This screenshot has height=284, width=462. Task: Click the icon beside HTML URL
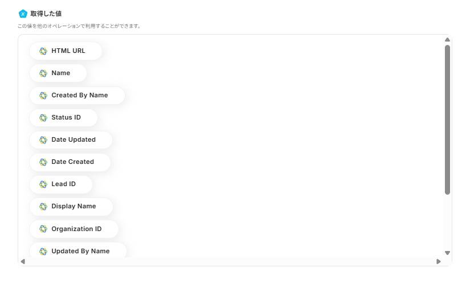(43, 51)
